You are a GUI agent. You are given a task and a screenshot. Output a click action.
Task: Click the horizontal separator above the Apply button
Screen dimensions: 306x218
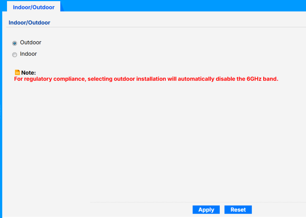(x=197, y=202)
